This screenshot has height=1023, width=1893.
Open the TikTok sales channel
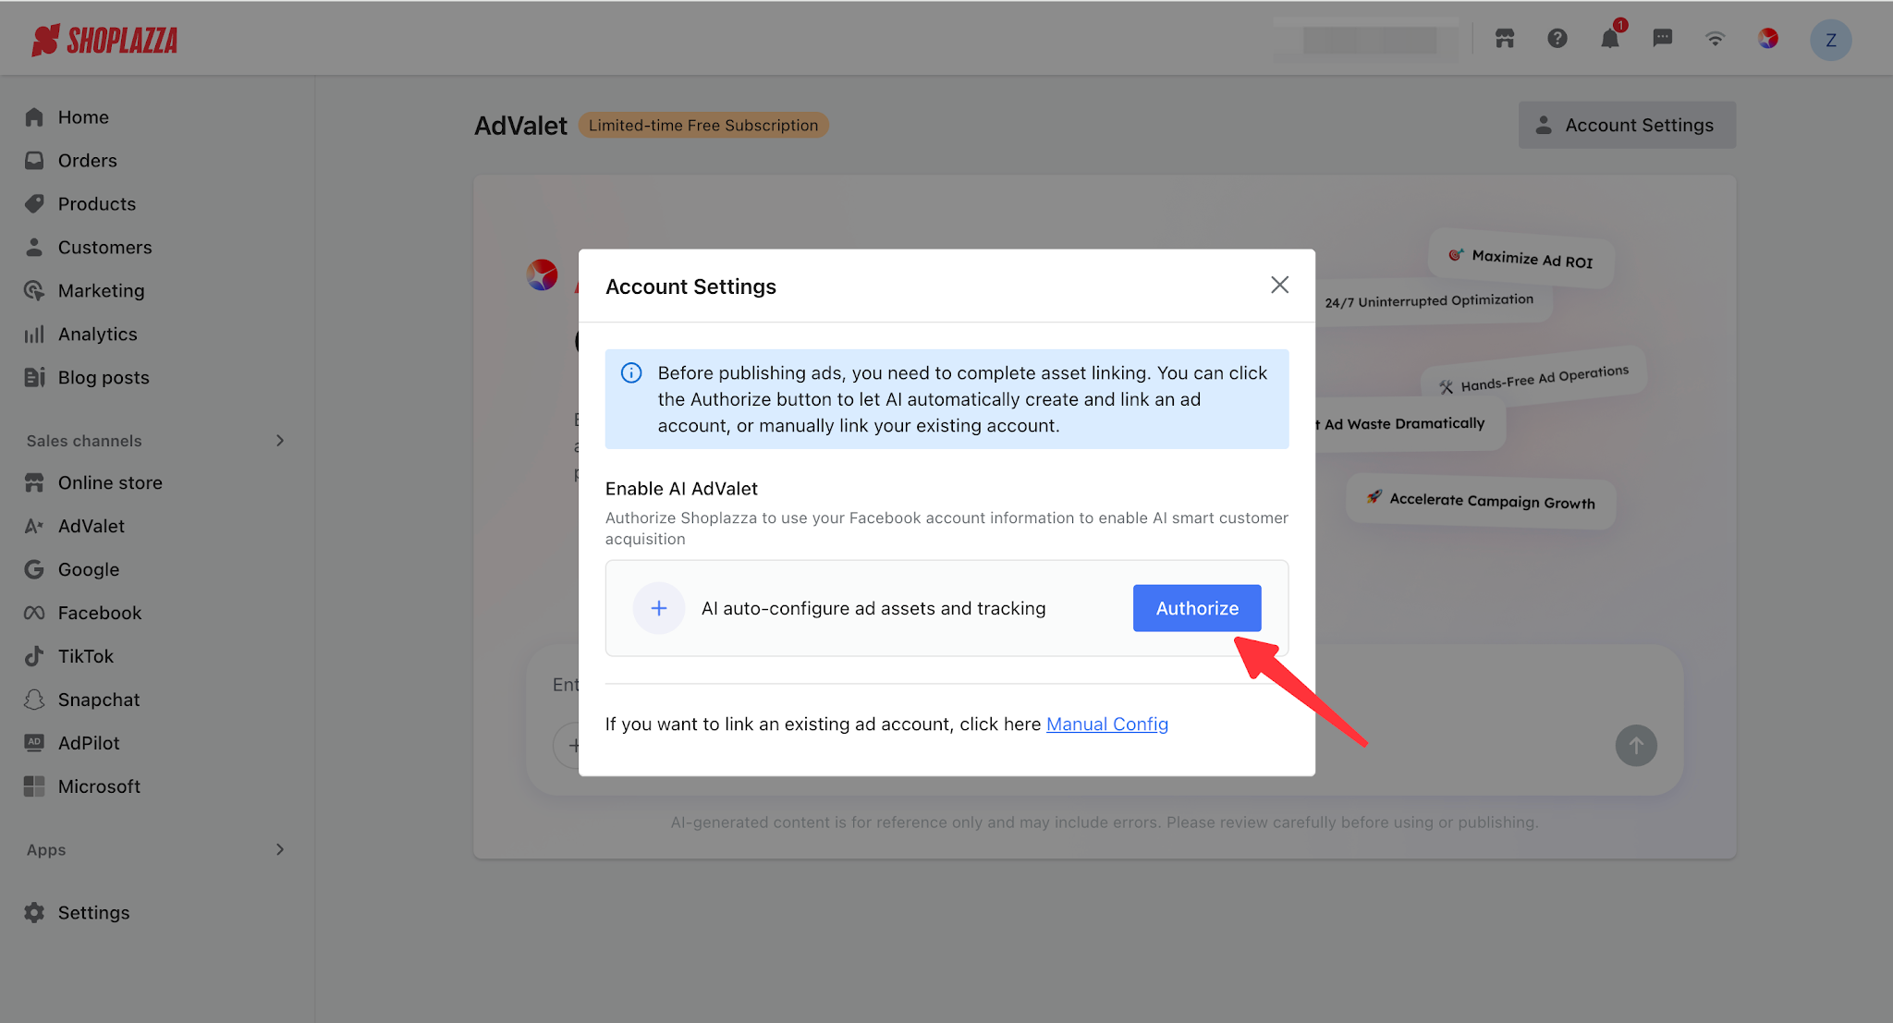85,656
